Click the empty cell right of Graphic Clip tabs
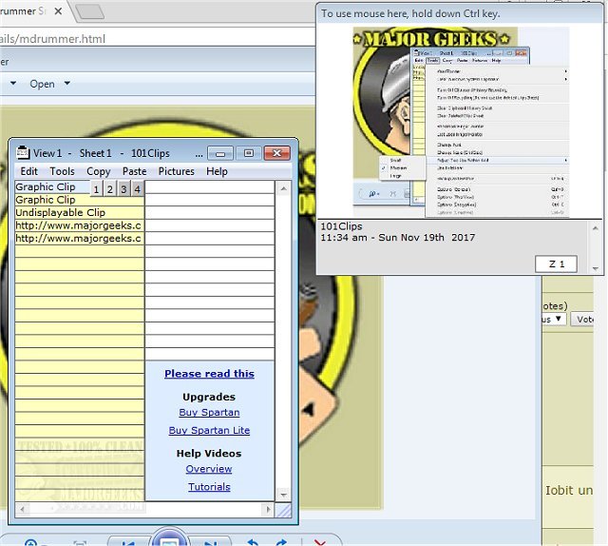This screenshot has height=546, width=608. coord(210,186)
